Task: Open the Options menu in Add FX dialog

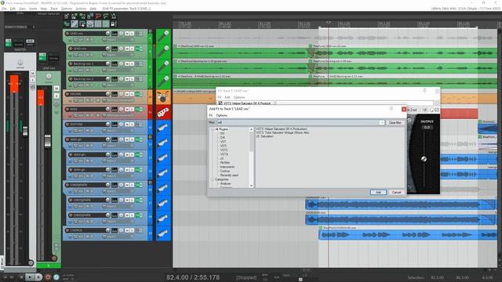Action: coord(221,115)
